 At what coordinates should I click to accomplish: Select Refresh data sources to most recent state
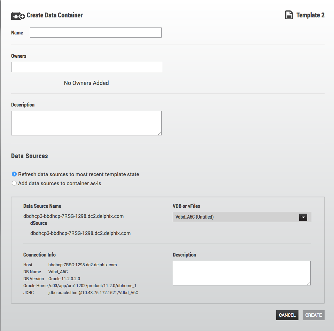(x=14, y=174)
